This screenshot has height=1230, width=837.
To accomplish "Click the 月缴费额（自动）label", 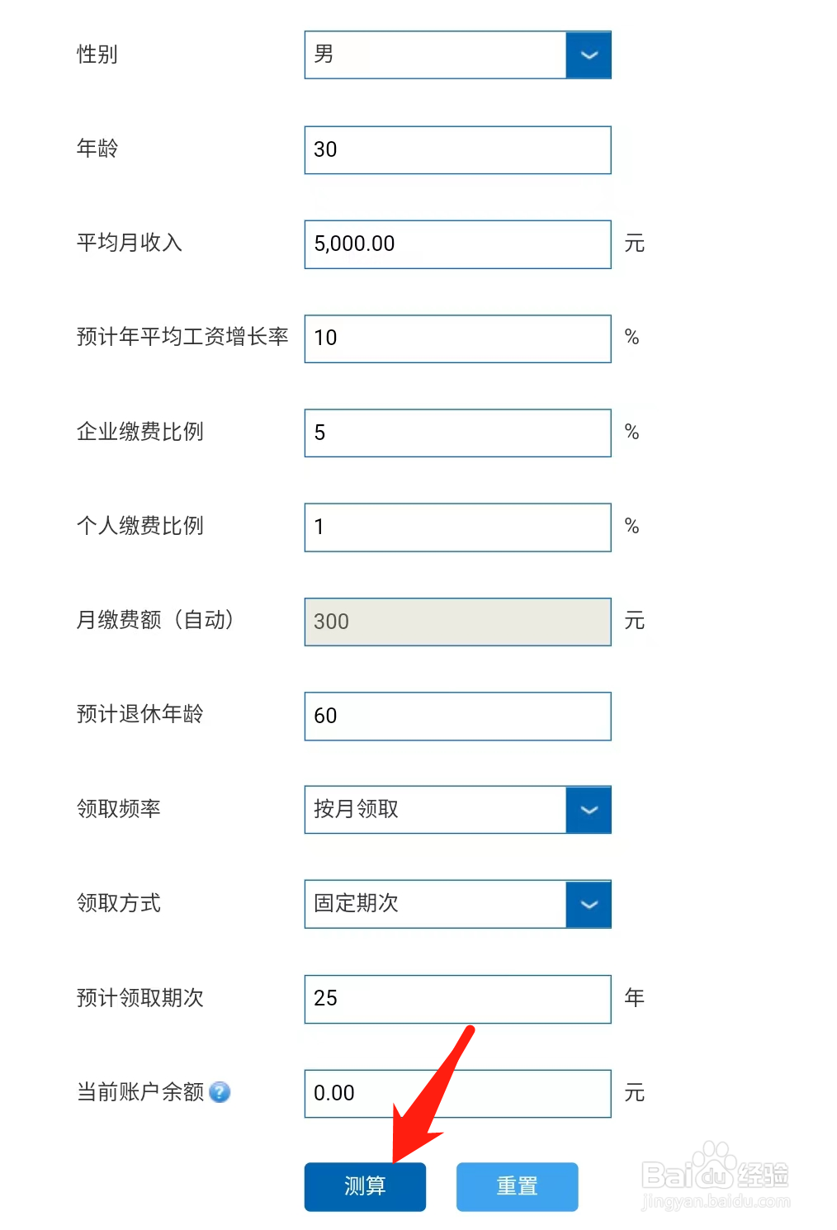I will point(156,620).
